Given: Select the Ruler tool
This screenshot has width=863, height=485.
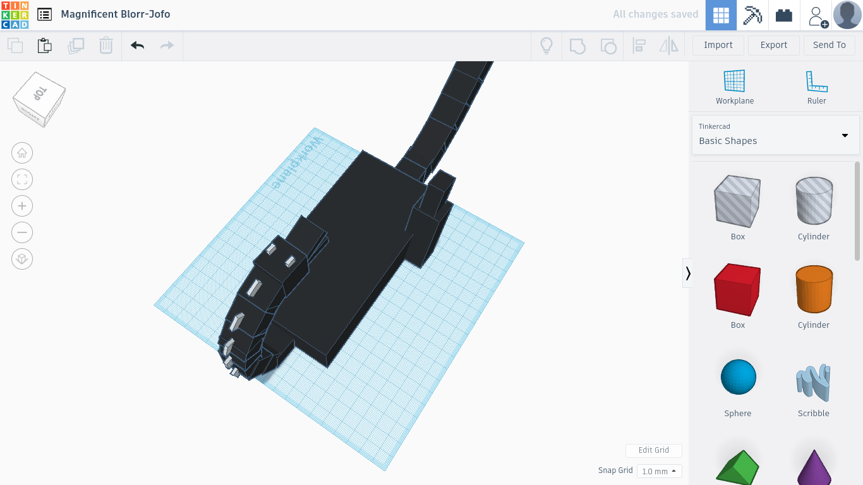Looking at the screenshot, I should click(817, 87).
